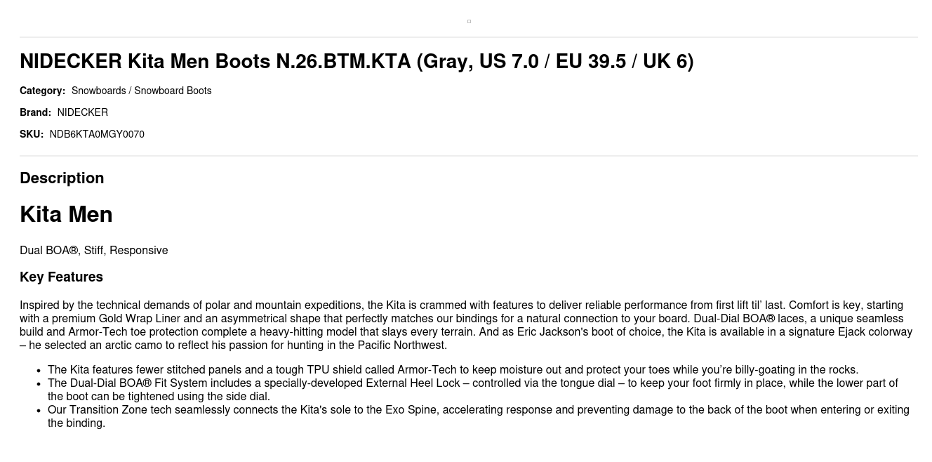Click the NIDECKER Kita Men Boots product title
The width and height of the screenshot is (932, 462).
click(357, 62)
